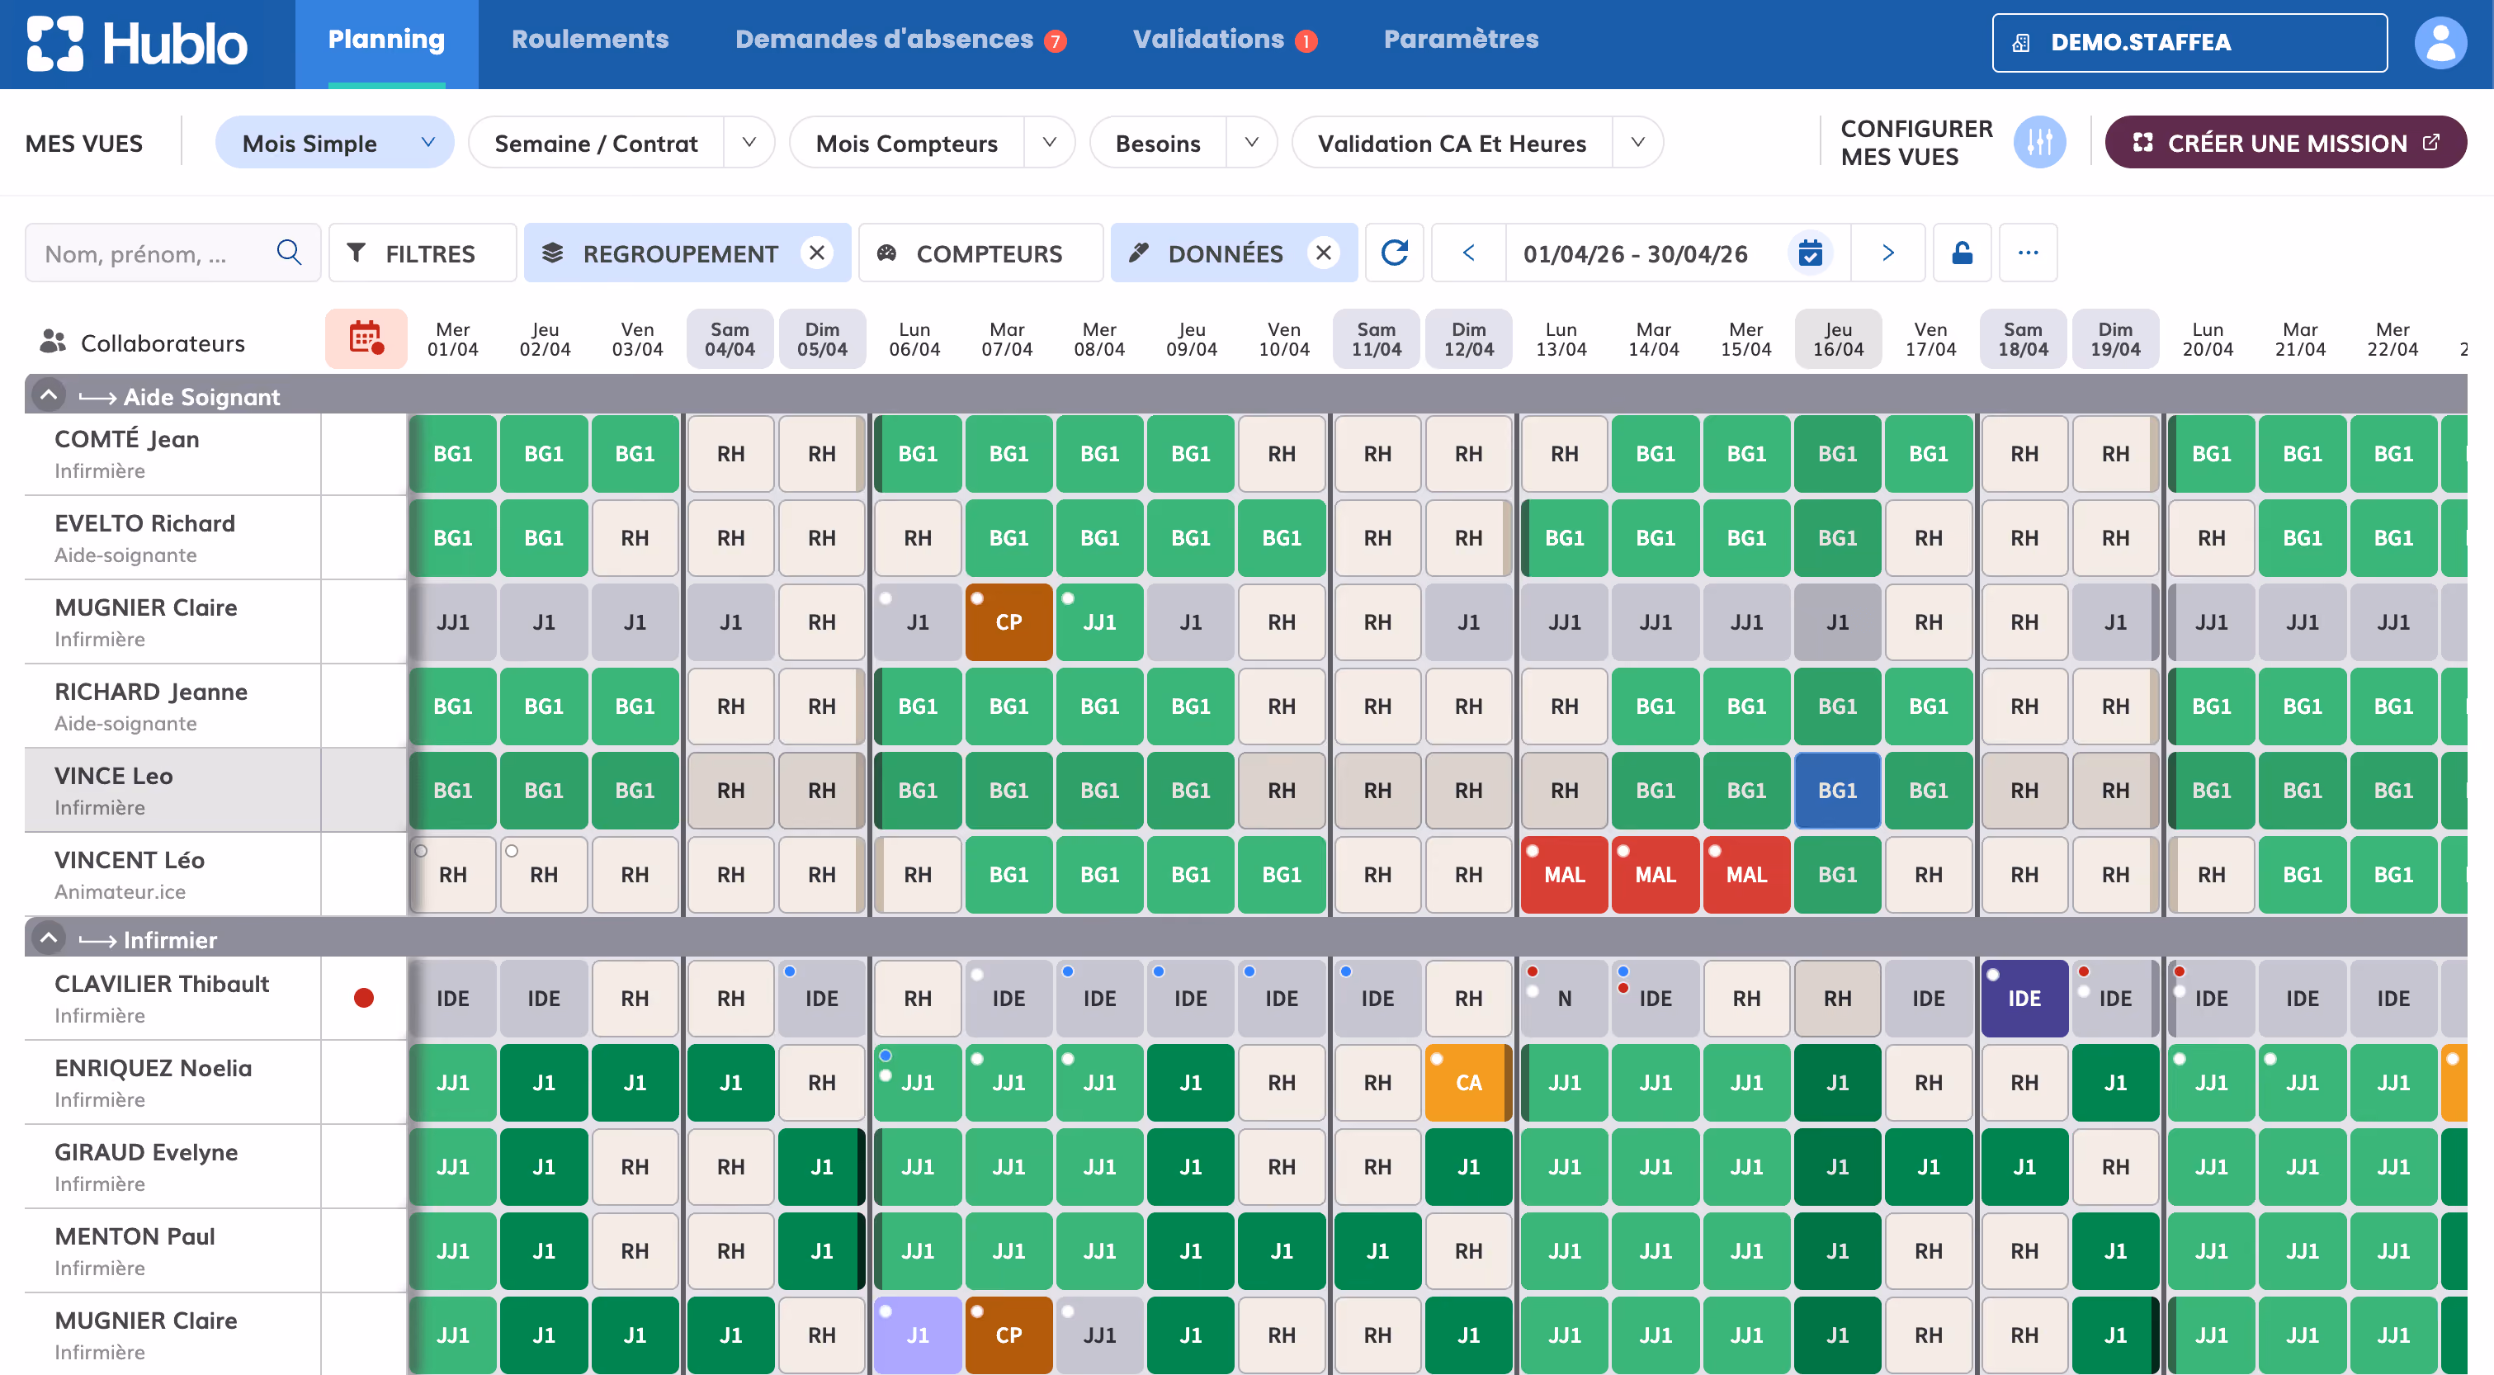This screenshot has width=2494, height=1375.
Task: Click JJ1 green cell for MUGNIER Claire 08/04
Action: point(1099,621)
